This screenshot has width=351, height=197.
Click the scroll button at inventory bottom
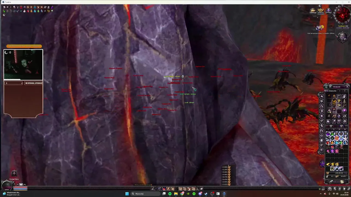coord(342,182)
